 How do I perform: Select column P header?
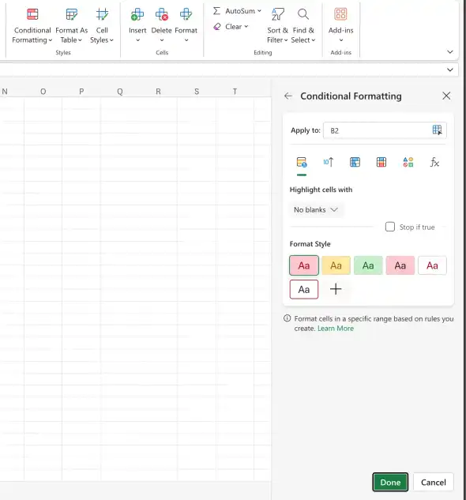(81, 92)
